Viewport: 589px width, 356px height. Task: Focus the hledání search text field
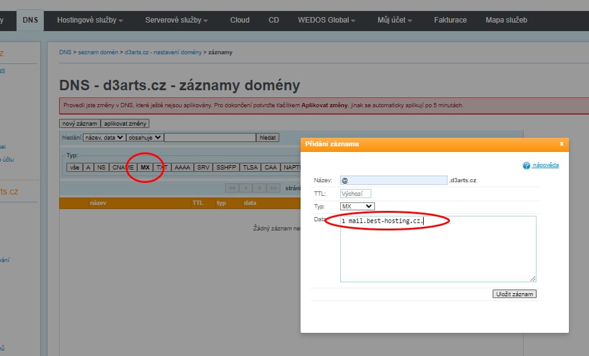(210, 137)
